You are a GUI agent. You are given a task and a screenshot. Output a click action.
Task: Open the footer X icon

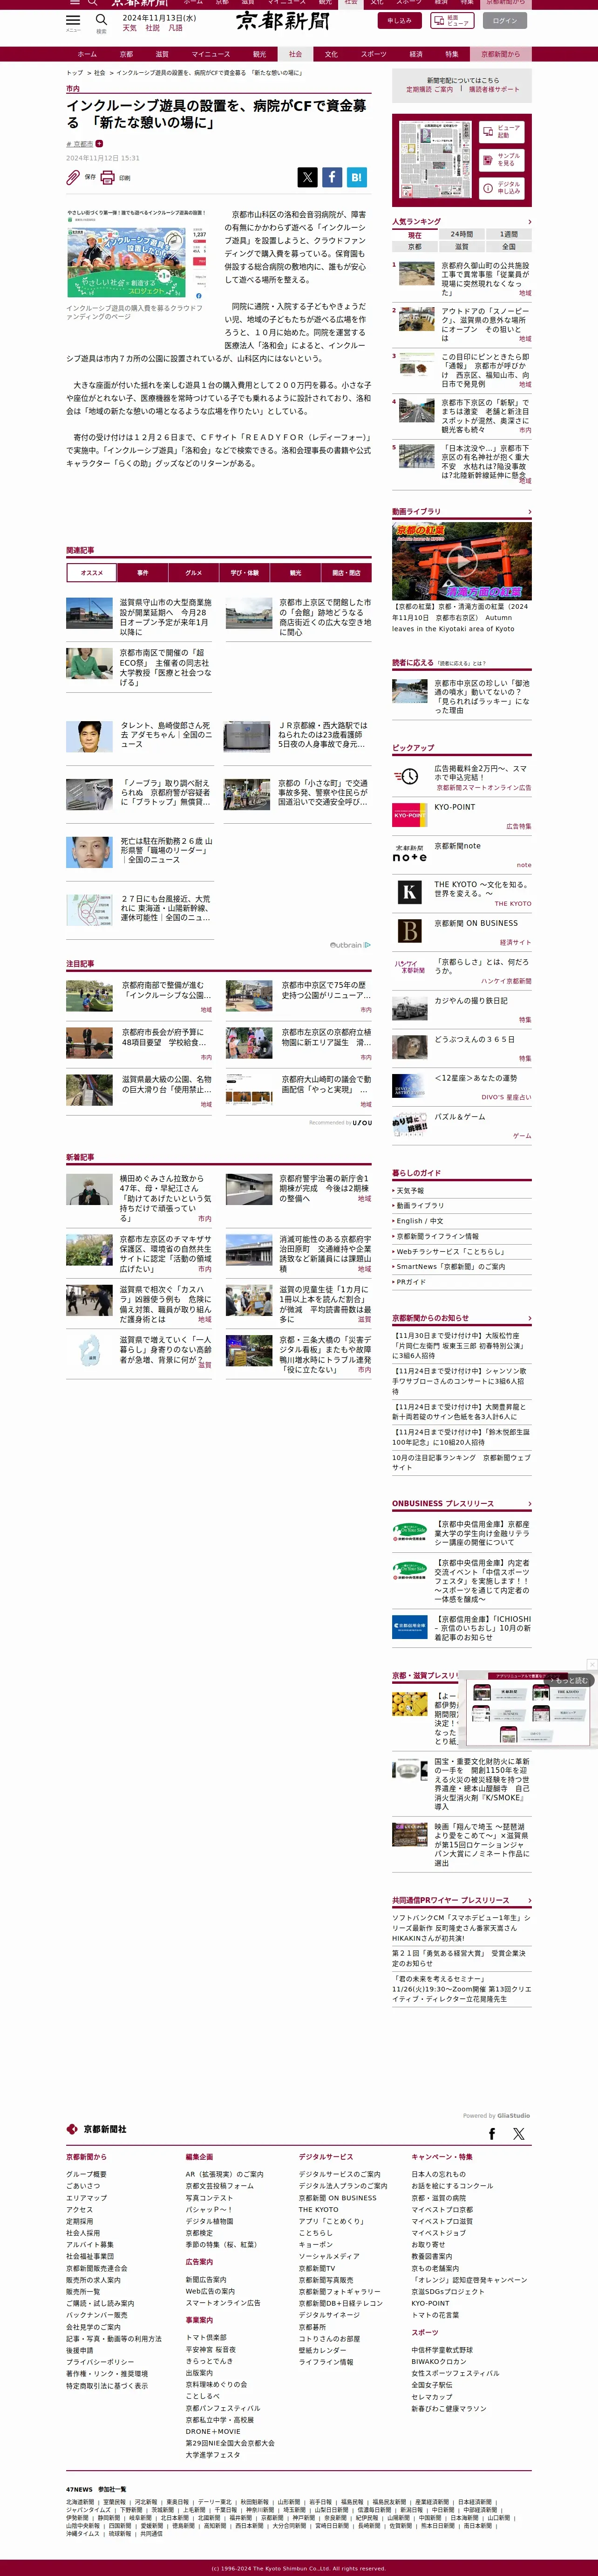click(518, 2134)
